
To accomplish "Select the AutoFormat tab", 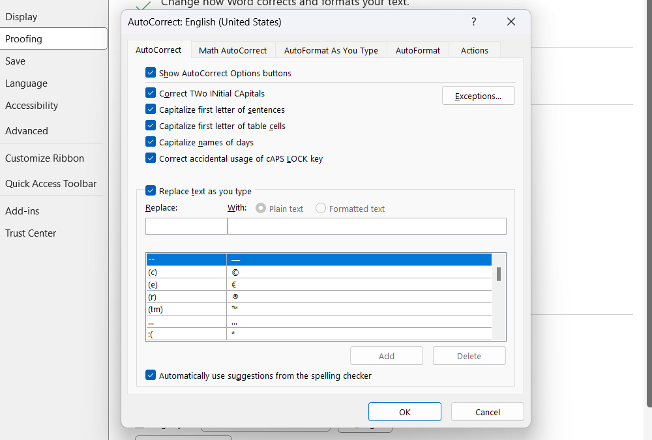I will [x=417, y=50].
